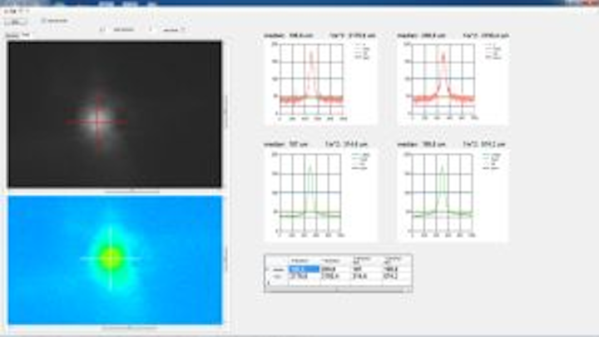Click the 397 cell in the results table
599x337 pixels.
(367, 269)
